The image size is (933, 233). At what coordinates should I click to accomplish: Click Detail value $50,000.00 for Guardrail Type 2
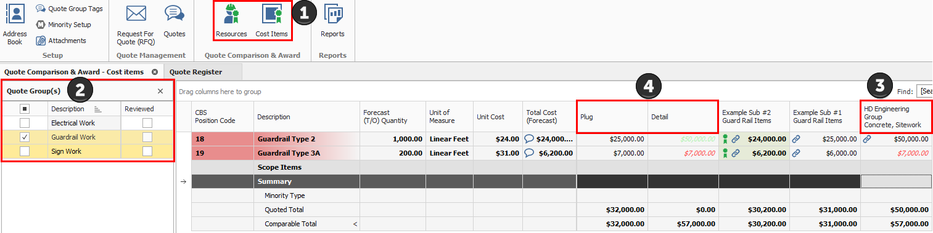point(698,139)
